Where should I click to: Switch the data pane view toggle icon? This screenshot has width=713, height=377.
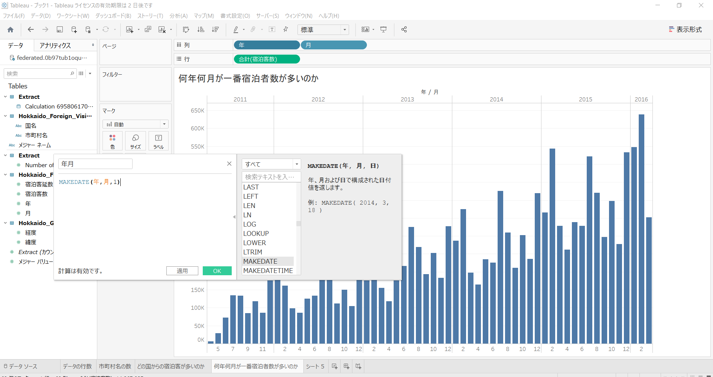point(81,74)
